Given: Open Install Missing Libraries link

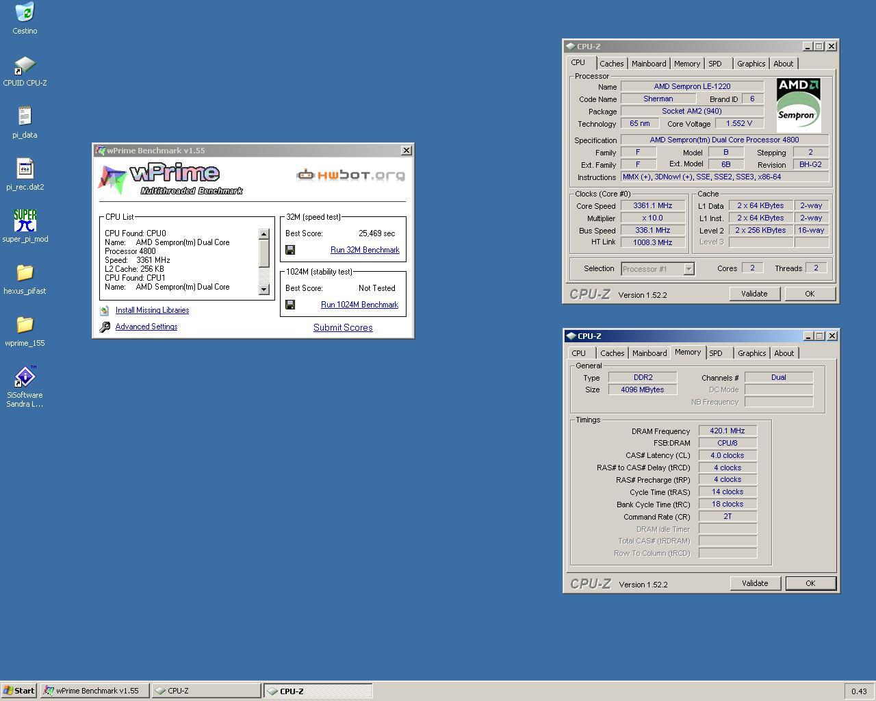Looking at the screenshot, I should tap(152, 310).
